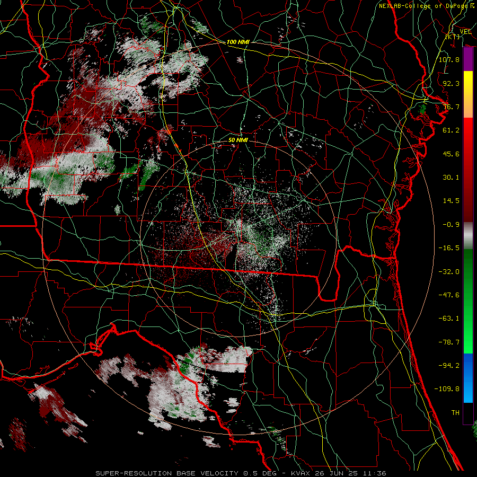The height and width of the screenshot is (477, 477).
Task: Click the 'TH' legend label
Action: point(455,413)
